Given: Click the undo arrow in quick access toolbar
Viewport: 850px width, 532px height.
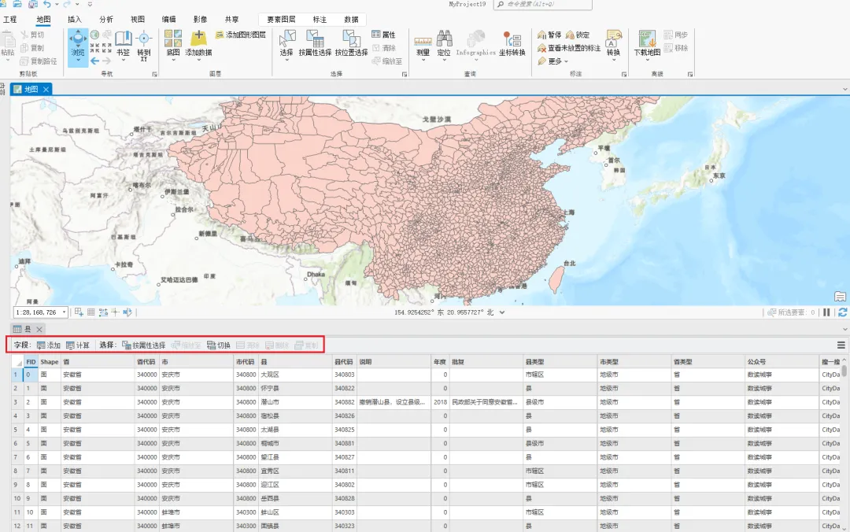Looking at the screenshot, I should click(x=47, y=4).
